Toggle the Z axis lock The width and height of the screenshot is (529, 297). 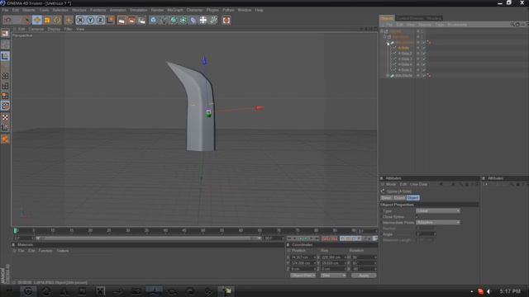click(101, 20)
